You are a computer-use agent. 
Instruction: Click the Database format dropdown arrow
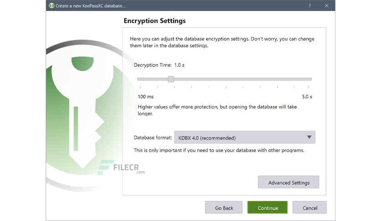[x=309, y=137]
